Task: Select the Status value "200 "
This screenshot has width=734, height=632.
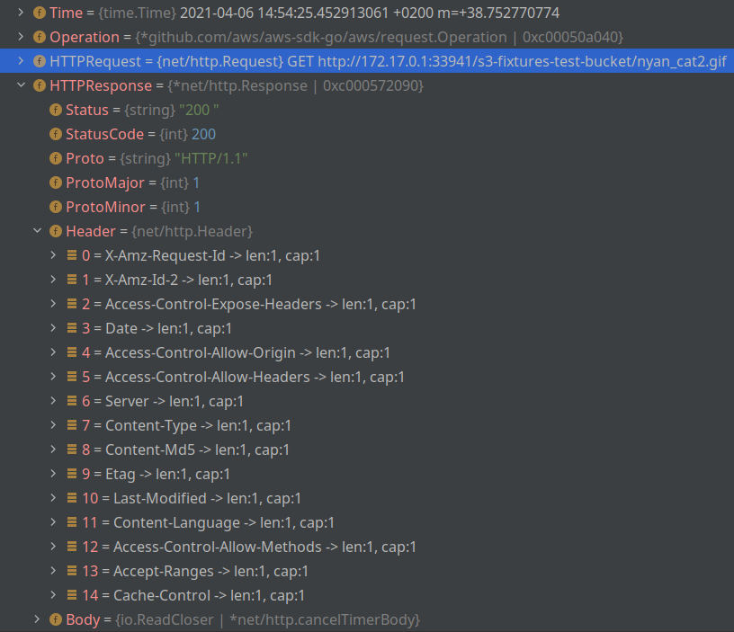Action: pyautogui.click(x=199, y=110)
